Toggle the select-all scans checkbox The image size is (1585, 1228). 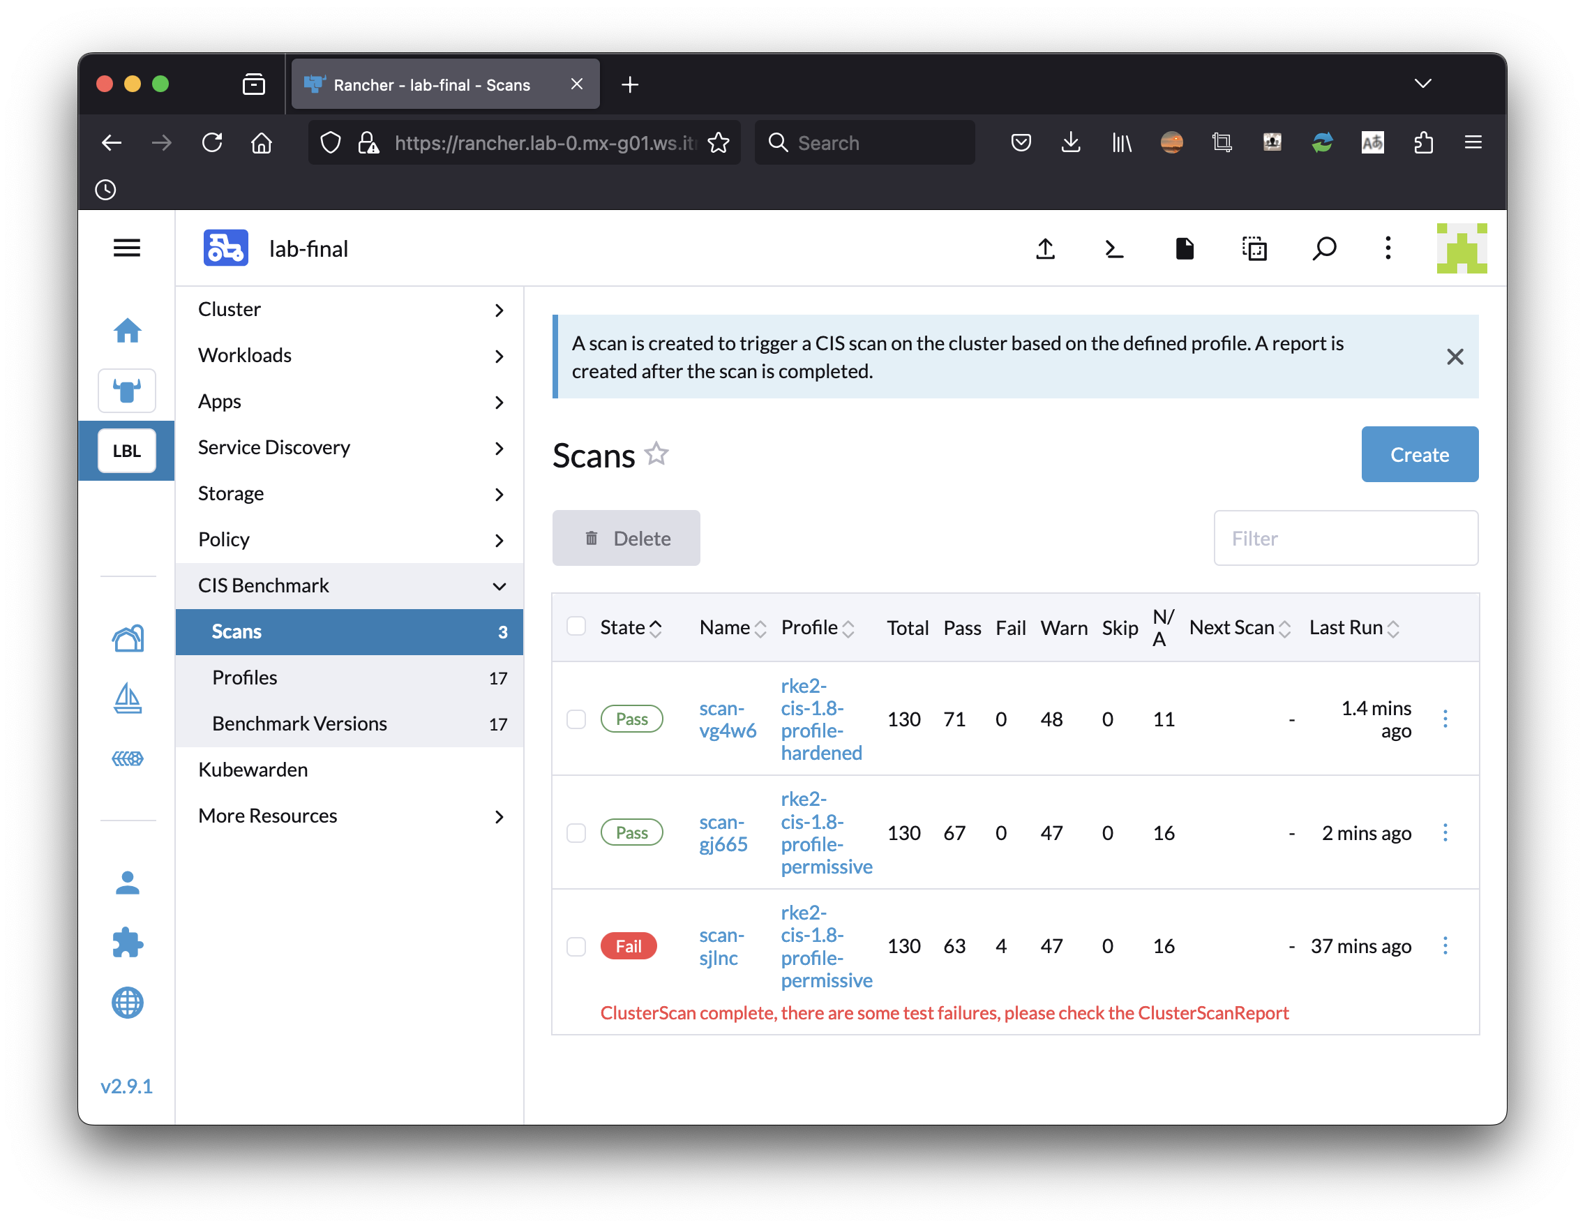pos(576,627)
